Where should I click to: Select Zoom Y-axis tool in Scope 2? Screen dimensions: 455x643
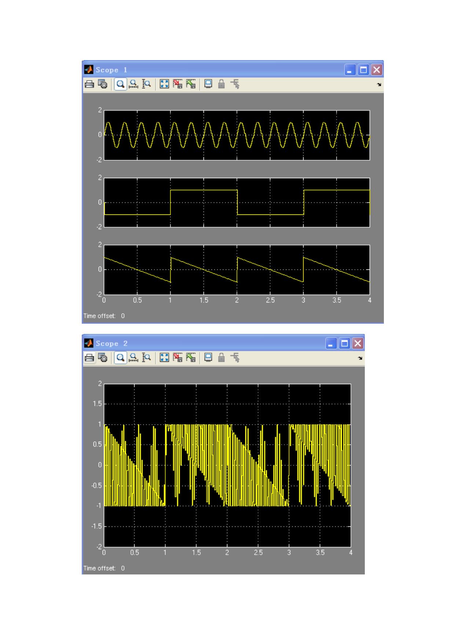click(x=147, y=358)
